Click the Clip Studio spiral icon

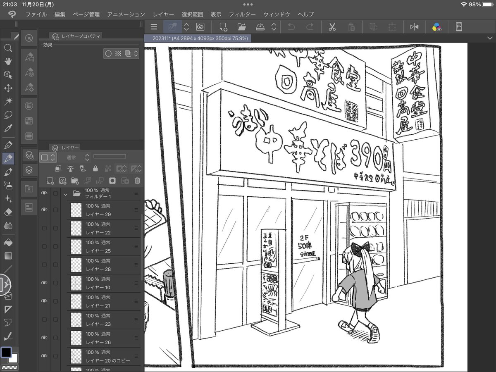[x=200, y=27]
